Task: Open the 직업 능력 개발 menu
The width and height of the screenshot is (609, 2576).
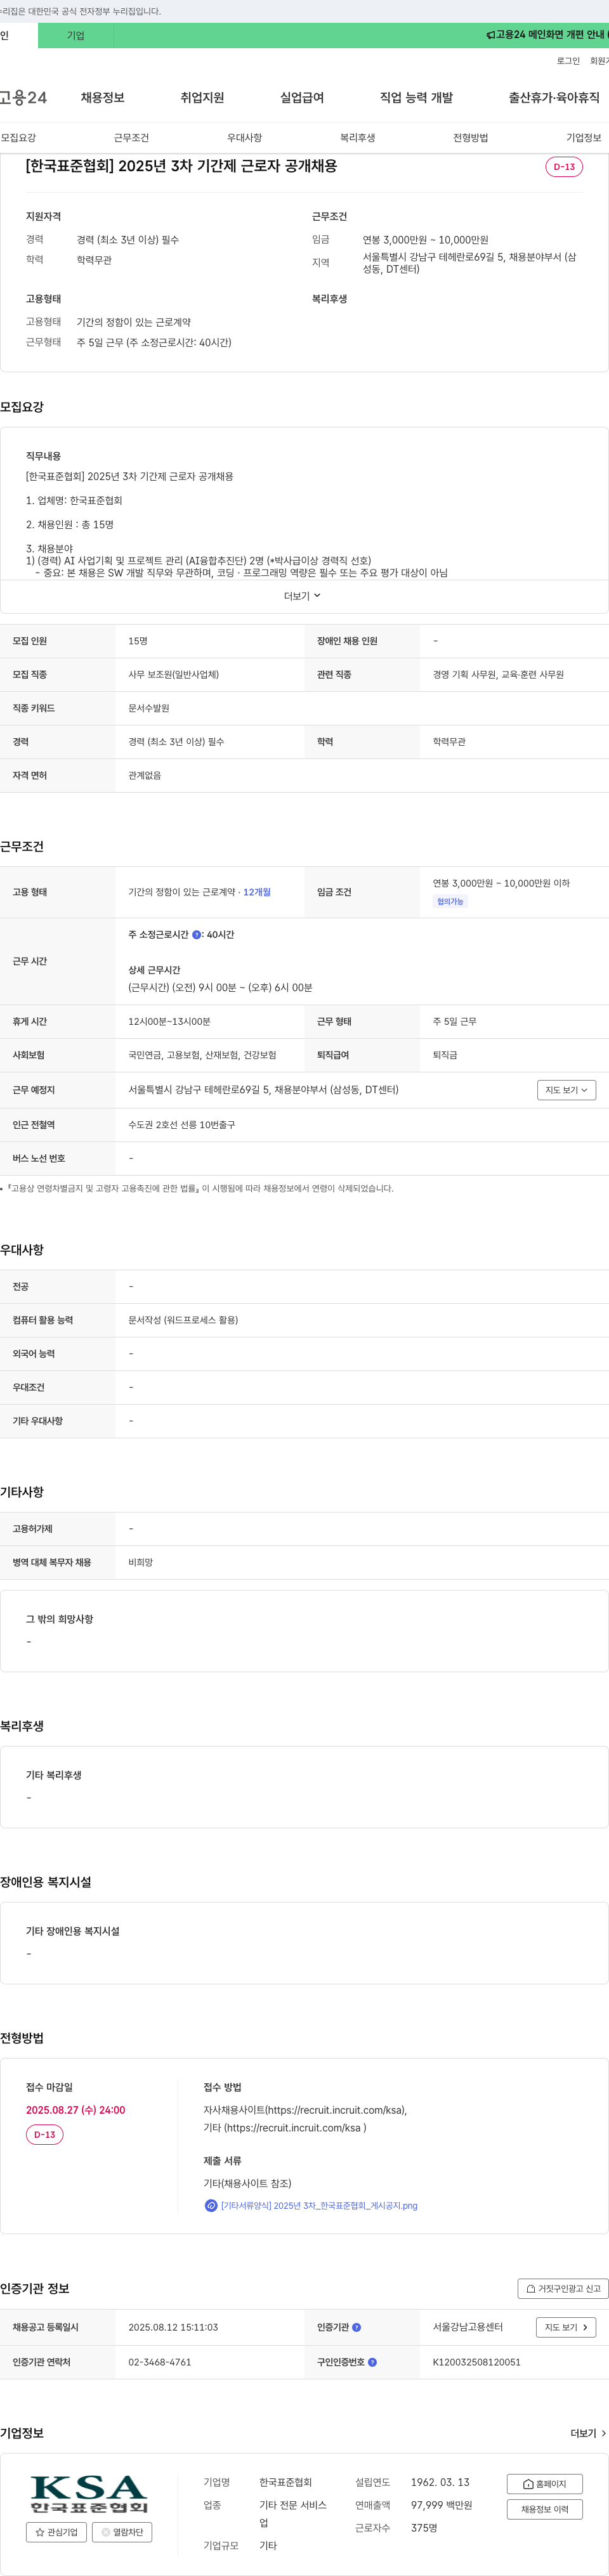Action: click(416, 97)
